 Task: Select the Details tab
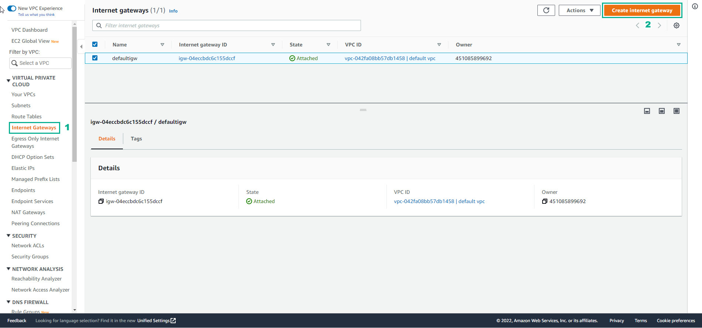click(x=107, y=139)
